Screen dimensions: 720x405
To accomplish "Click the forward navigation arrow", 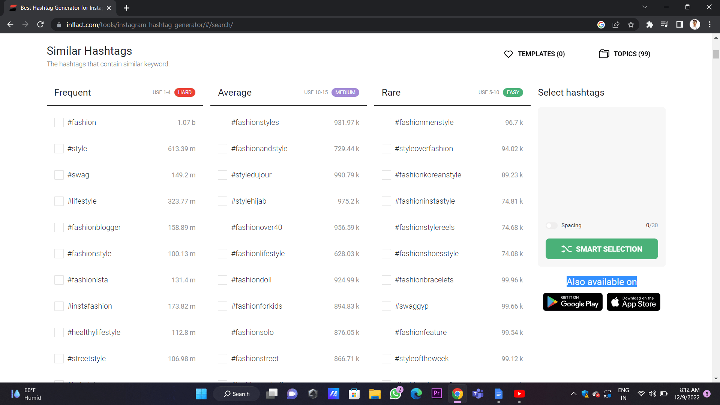I will (x=25, y=25).
